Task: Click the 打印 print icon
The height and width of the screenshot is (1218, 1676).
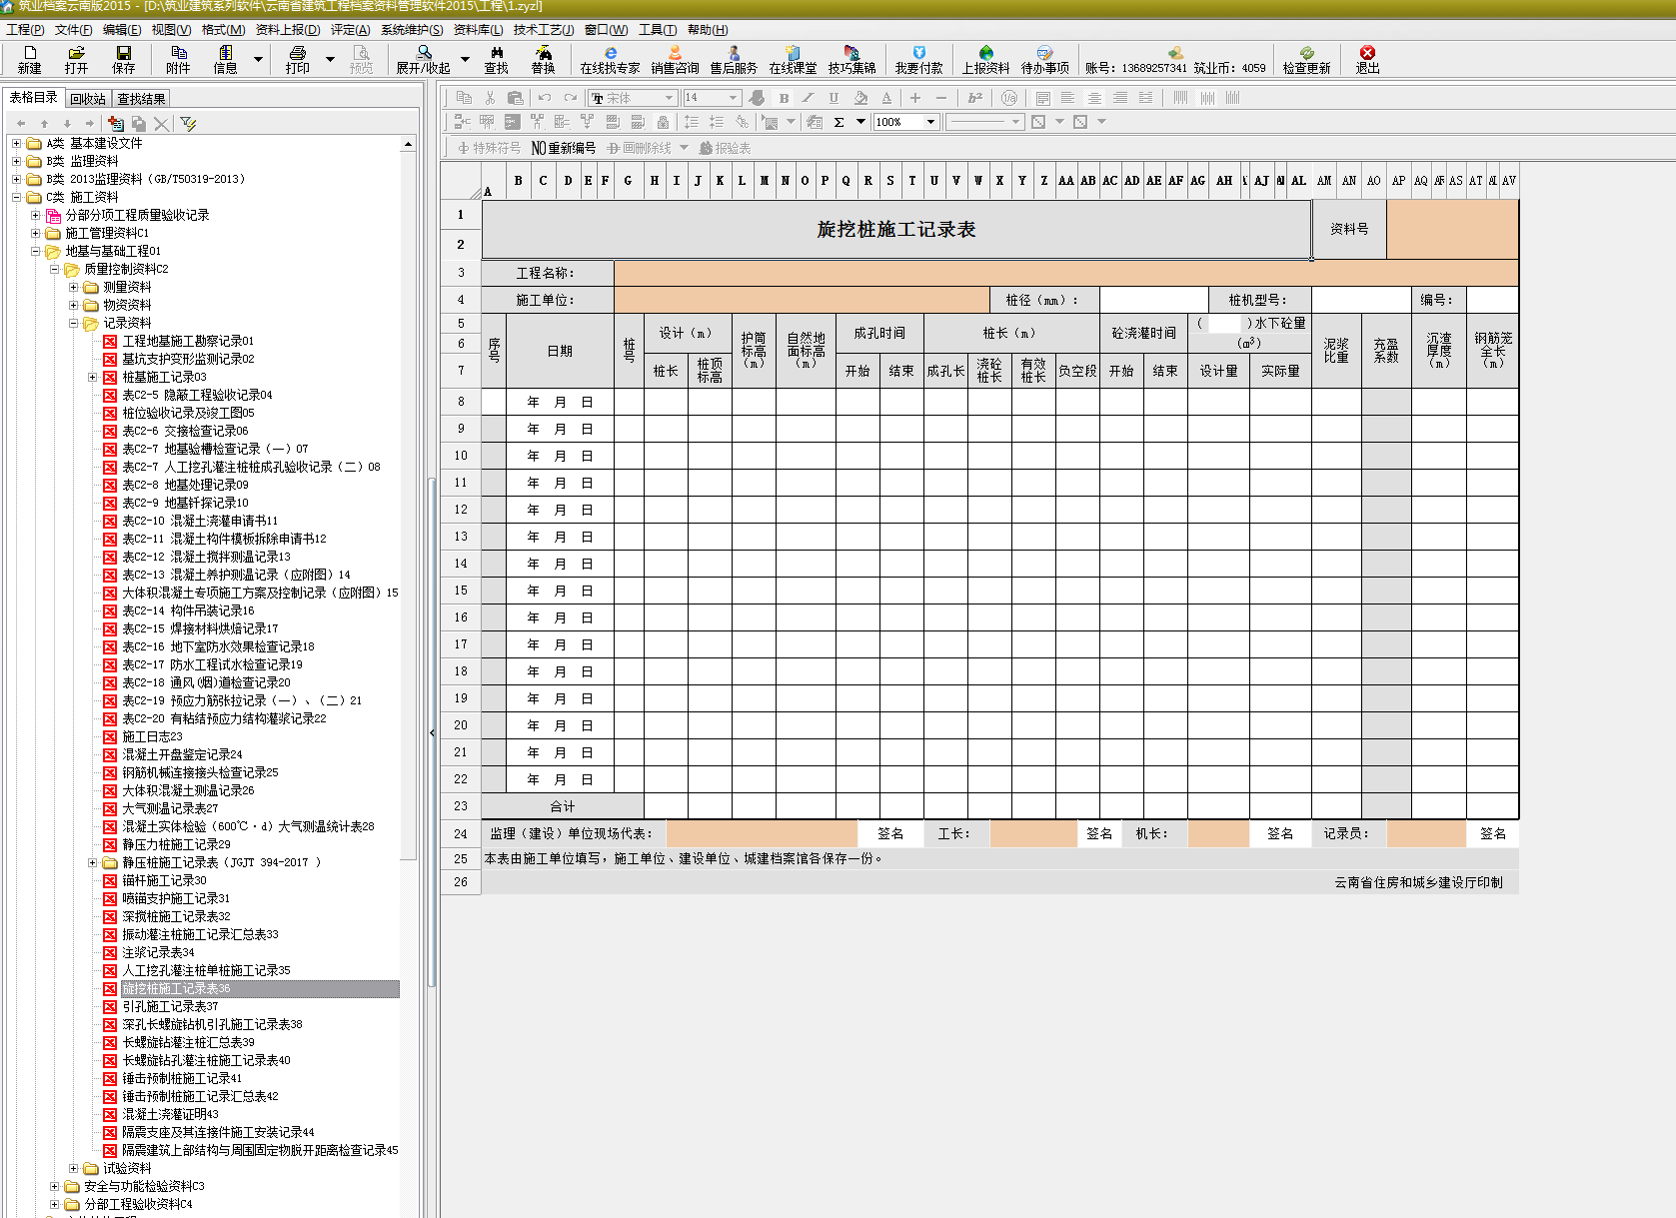Action: click(x=297, y=59)
